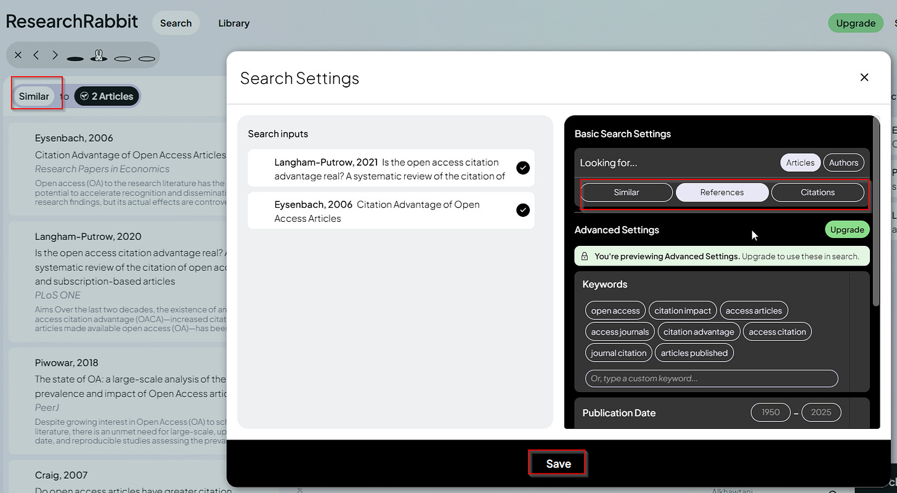The image size is (897, 493).
Task: Save the search settings
Action: [558, 463]
